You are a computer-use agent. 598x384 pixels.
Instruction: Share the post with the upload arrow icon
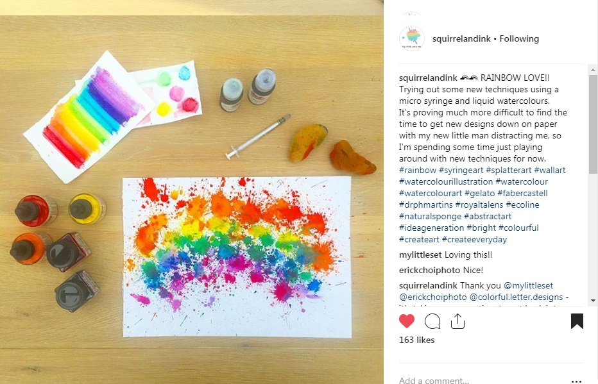(457, 321)
